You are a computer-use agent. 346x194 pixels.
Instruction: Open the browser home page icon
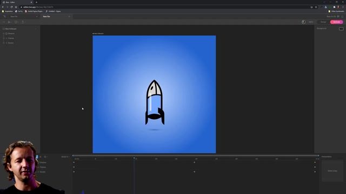[16, 7]
